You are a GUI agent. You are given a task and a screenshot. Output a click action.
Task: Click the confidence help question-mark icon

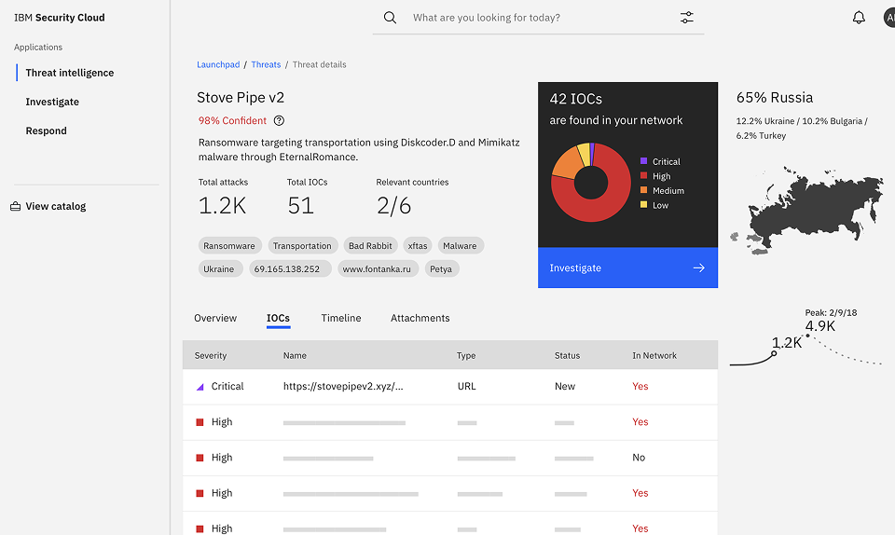click(x=279, y=121)
